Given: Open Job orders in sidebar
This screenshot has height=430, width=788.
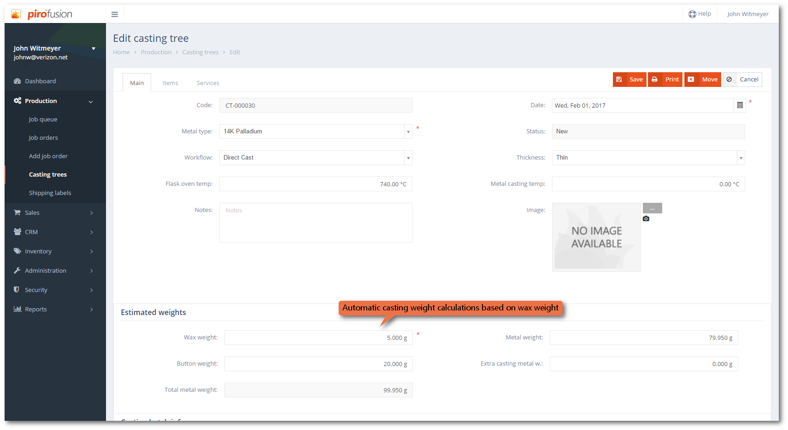Looking at the screenshot, I should [x=43, y=138].
